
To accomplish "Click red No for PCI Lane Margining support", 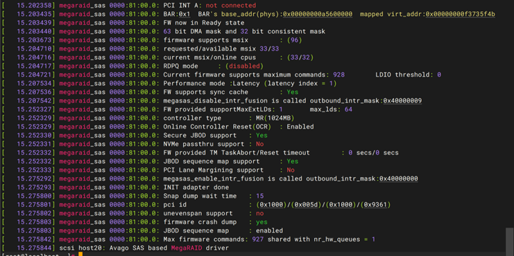I will (x=291, y=170).
